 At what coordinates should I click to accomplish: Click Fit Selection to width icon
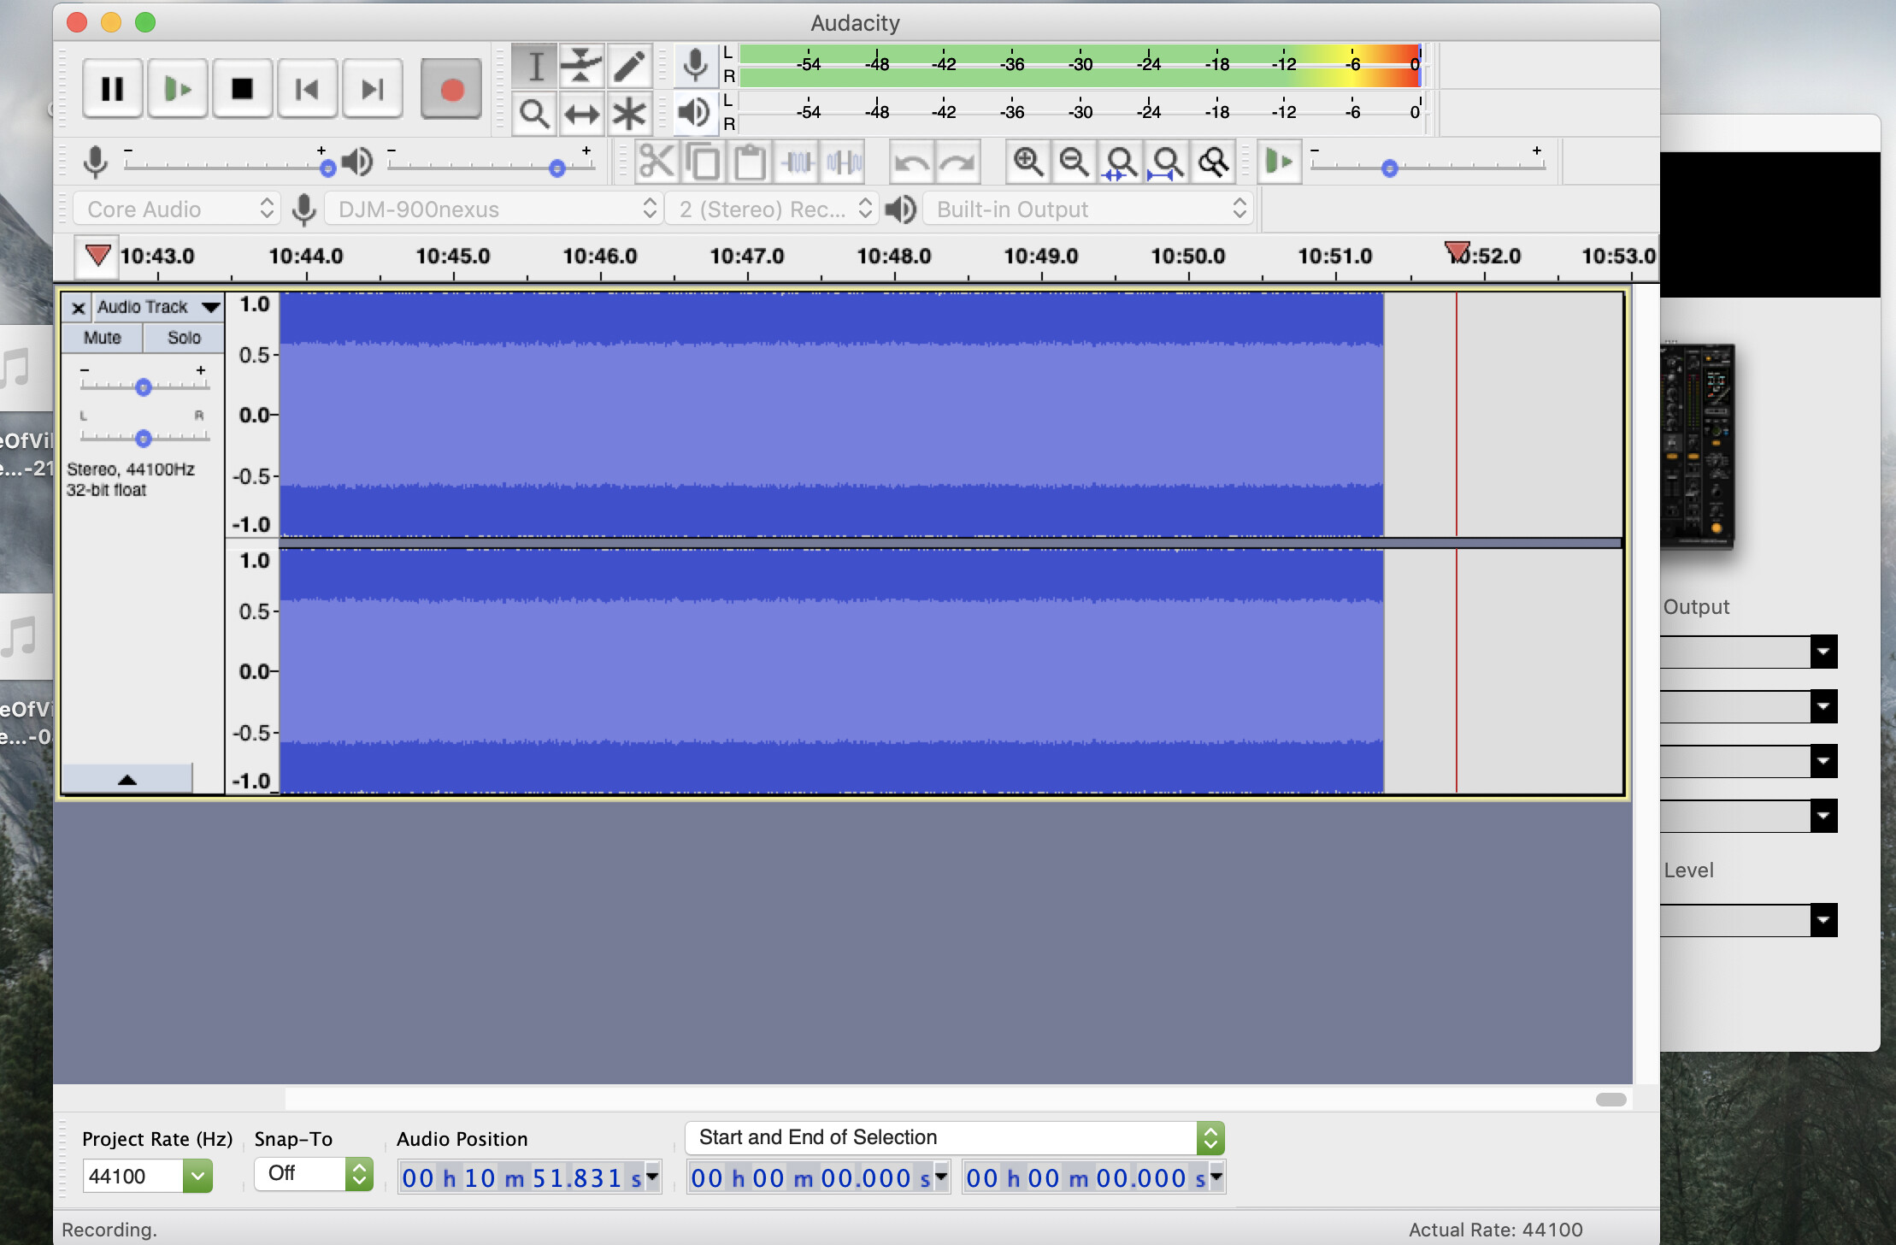1121,162
